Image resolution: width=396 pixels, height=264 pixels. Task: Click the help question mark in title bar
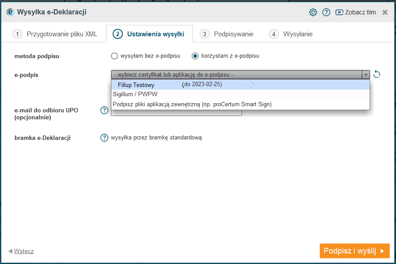[326, 12]
